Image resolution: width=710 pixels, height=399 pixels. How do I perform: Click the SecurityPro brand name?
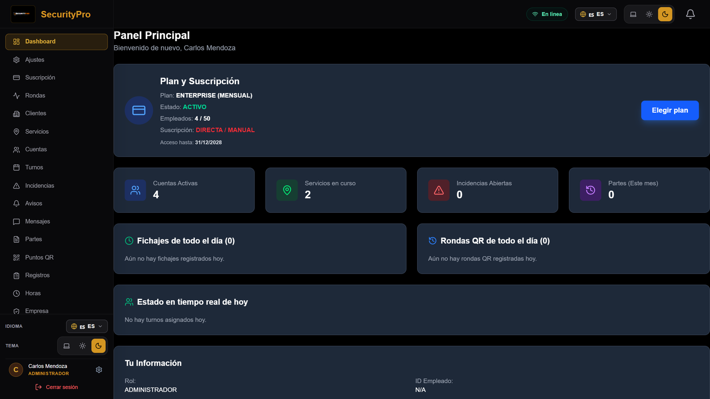tap(66, 14)
